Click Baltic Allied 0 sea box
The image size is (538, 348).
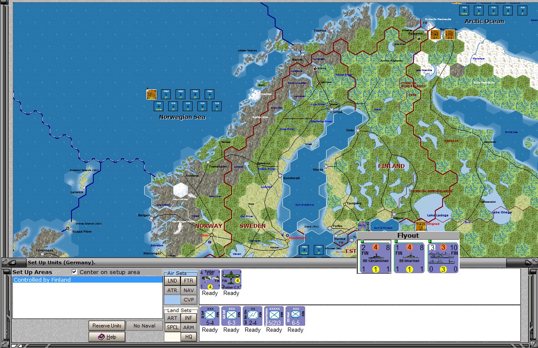304,250
